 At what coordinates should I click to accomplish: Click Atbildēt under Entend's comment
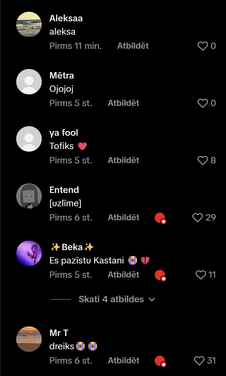tap(124, 218)
